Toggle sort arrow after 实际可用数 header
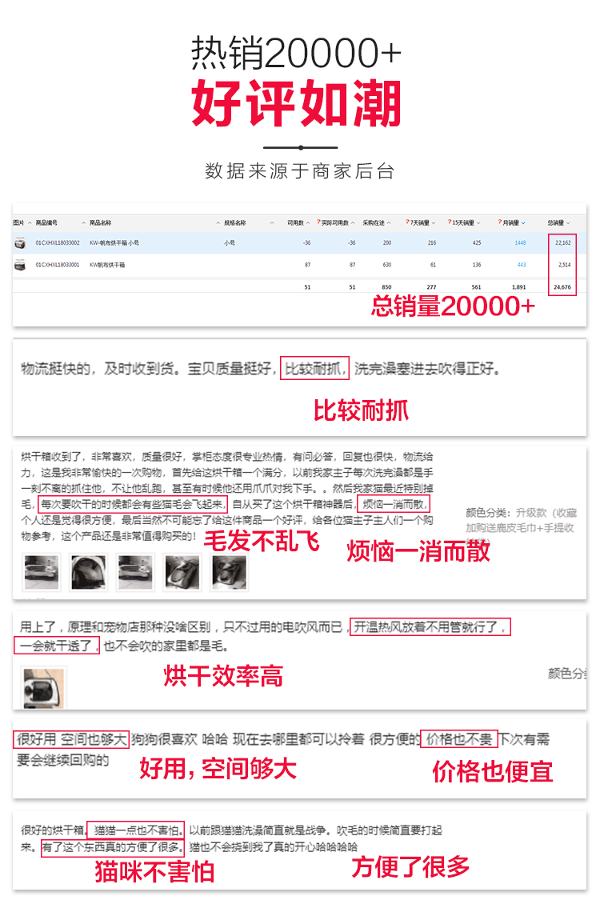600x920 pixels. tap(353, 223)
